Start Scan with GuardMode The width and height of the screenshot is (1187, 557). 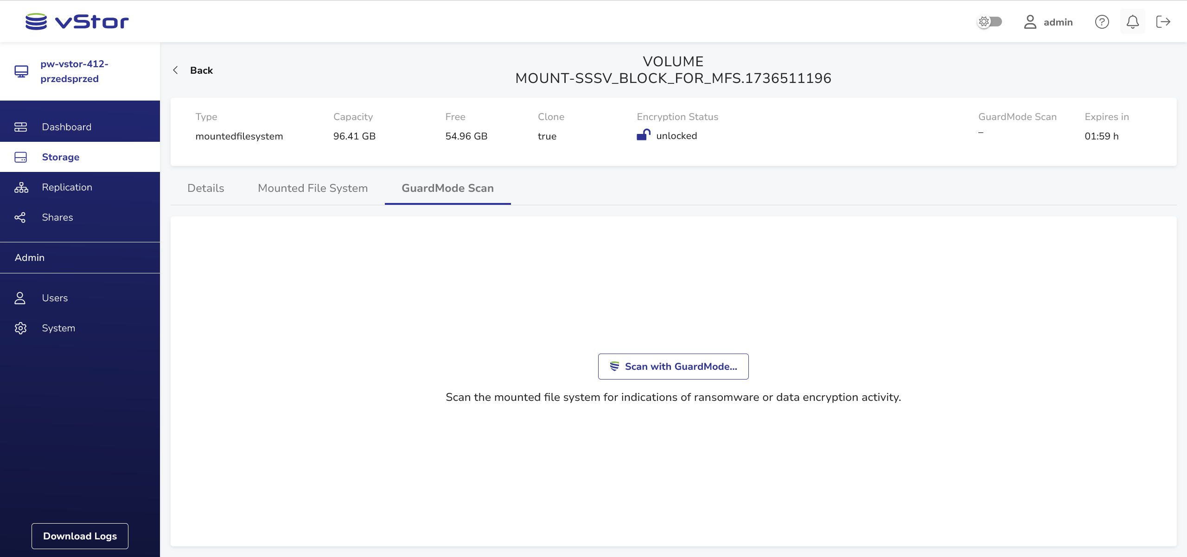673,367
